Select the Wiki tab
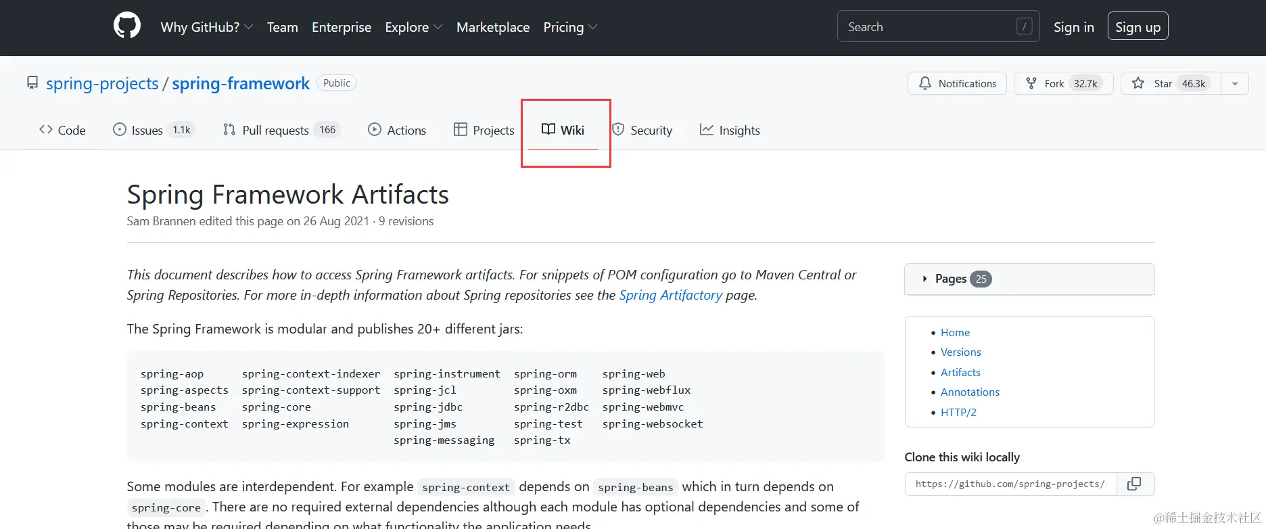1266x529 pixels. pos(563,130)
